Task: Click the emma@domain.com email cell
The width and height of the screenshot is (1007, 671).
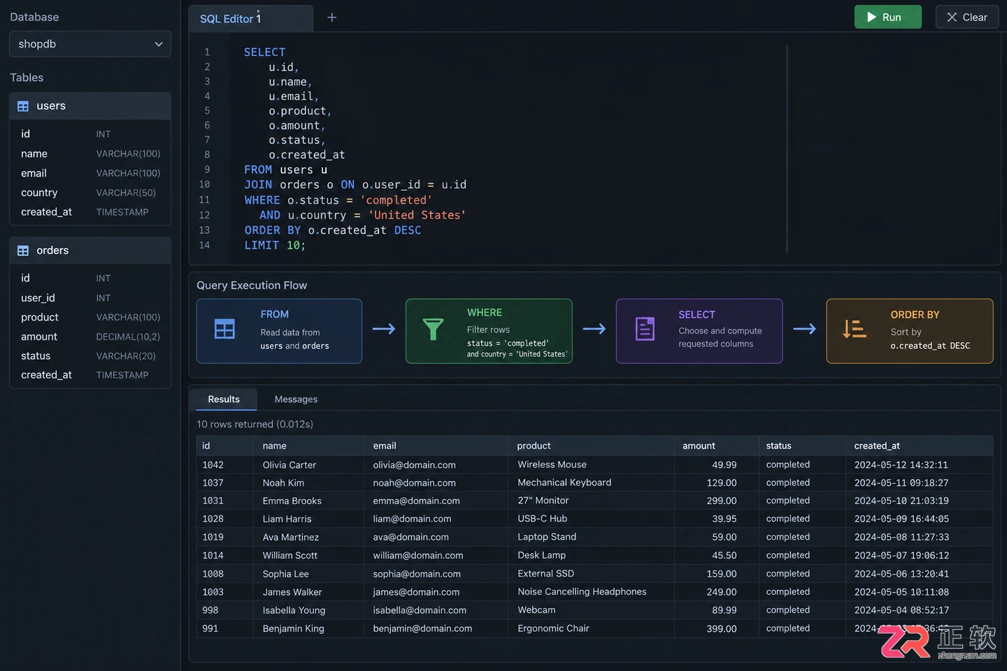Action: tap(416, 501)
